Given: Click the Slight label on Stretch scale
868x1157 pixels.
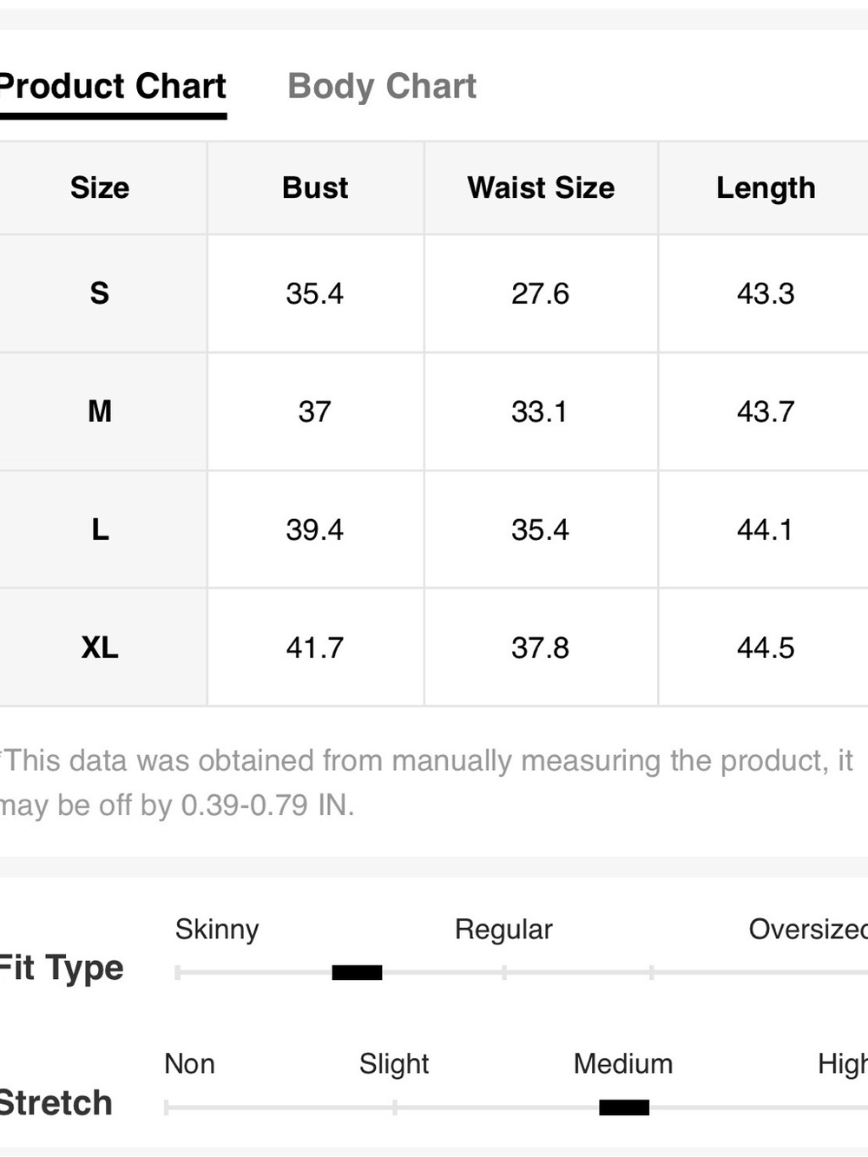Looking at the screenshot, I should click(x=394, y=1064).
